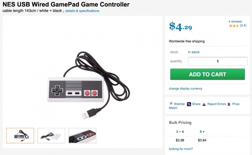The height and width of the screenshot is (155, 252).
Task: Open the 4 reviews link
Action: pos(236,21)
